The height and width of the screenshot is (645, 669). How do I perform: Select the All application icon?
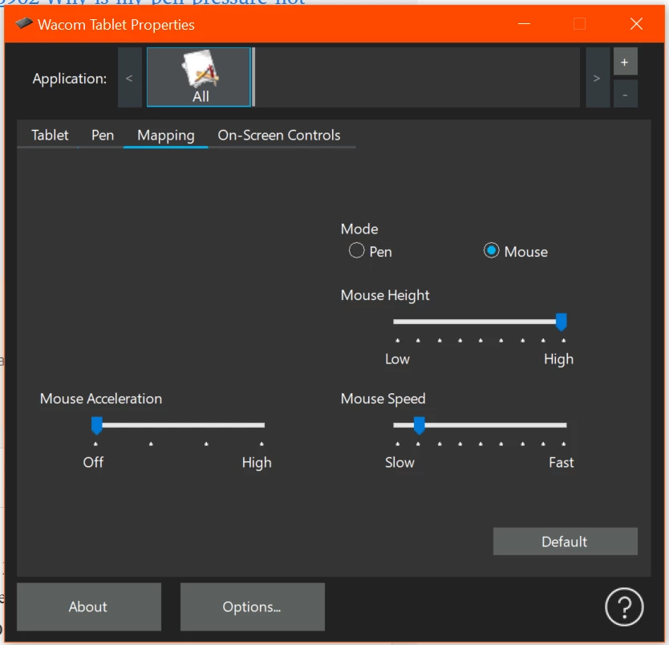pyautogui.click(x=199, y=77)
